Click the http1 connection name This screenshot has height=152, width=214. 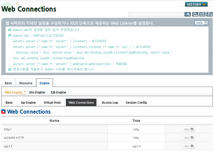pyautogui.click(x=8, y=129)
